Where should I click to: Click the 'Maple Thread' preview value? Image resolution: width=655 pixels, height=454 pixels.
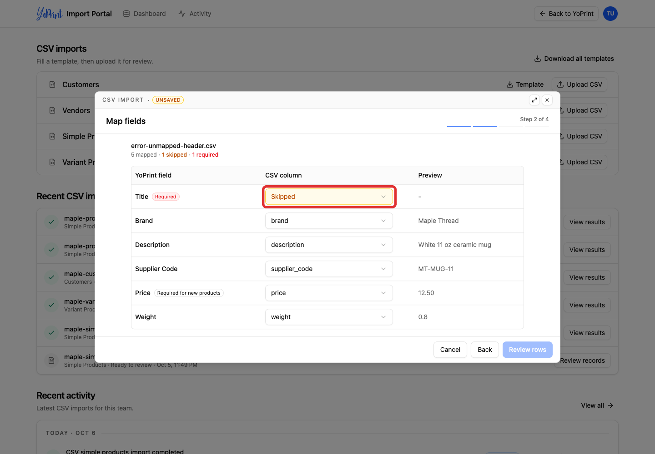[x=438, y=221]
